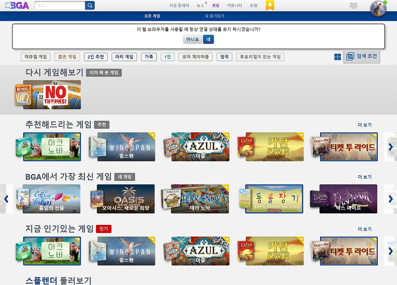Click the right arrow on recommended games carousel

click(390, 147)
